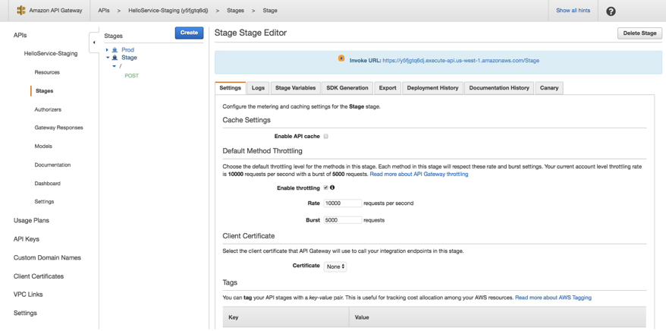Click the orange icon beside Invoke URL
The image size is (666, 331).
coord(341,58)
